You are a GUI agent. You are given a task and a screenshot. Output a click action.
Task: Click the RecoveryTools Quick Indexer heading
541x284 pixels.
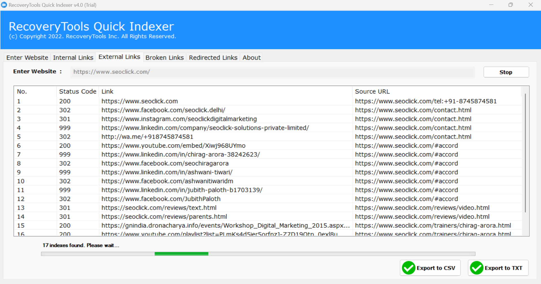coord(91,26)
